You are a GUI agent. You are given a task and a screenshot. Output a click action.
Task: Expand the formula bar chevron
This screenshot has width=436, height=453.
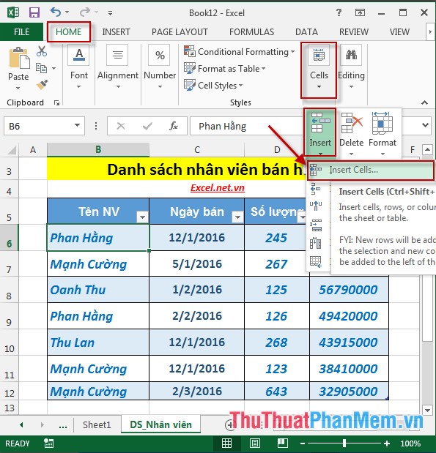425,125
